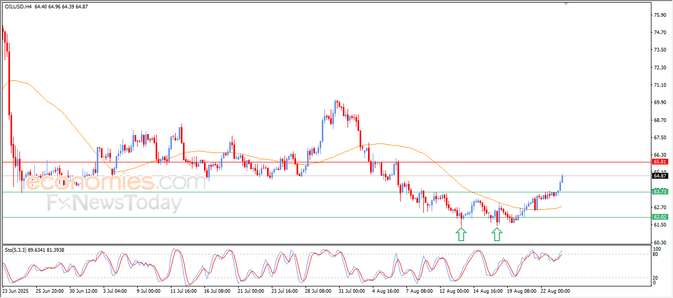Click the 30 Jun 12:00 date label

pos(84,291)
